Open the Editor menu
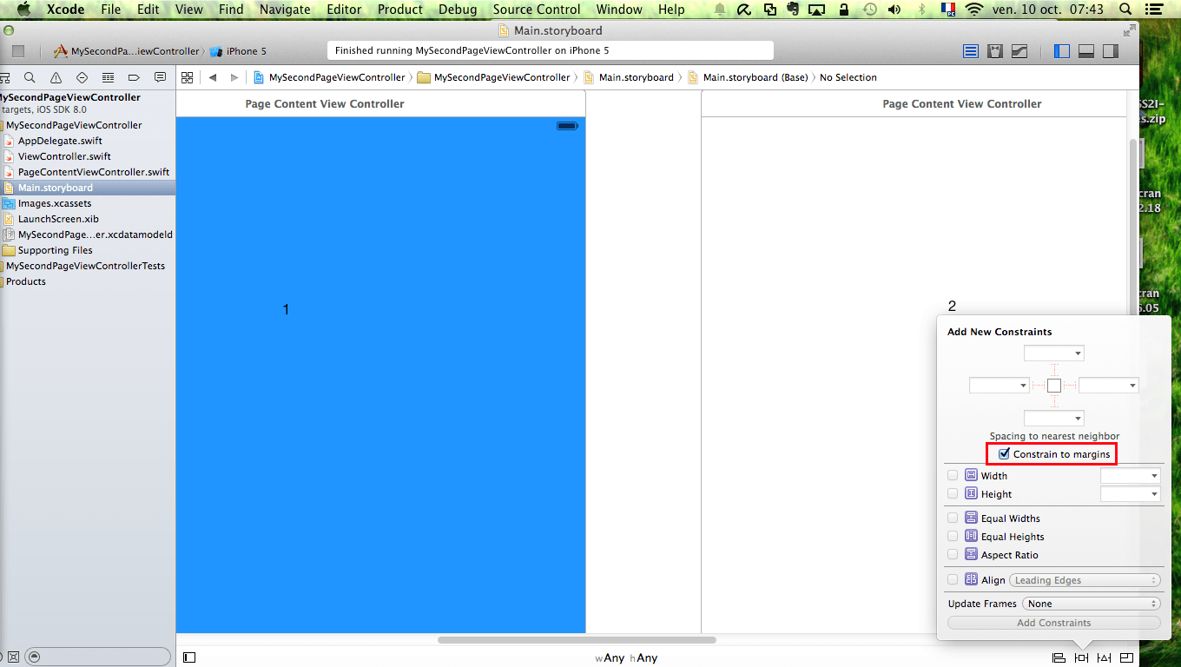 click(344, 10)
